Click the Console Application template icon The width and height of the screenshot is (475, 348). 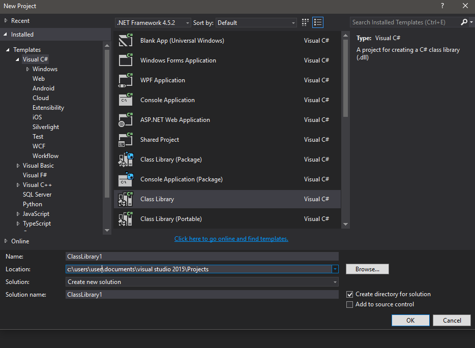coord(126,100)
